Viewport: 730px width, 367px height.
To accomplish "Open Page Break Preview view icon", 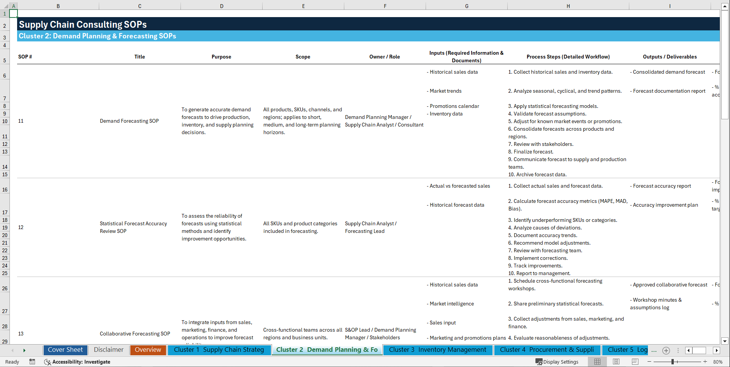I will point(635,362).
